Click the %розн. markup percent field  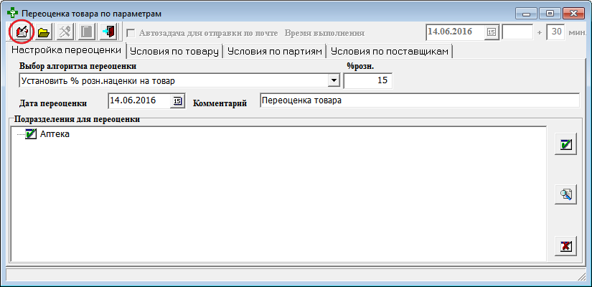pyautogui.click(x=367, y=80)
